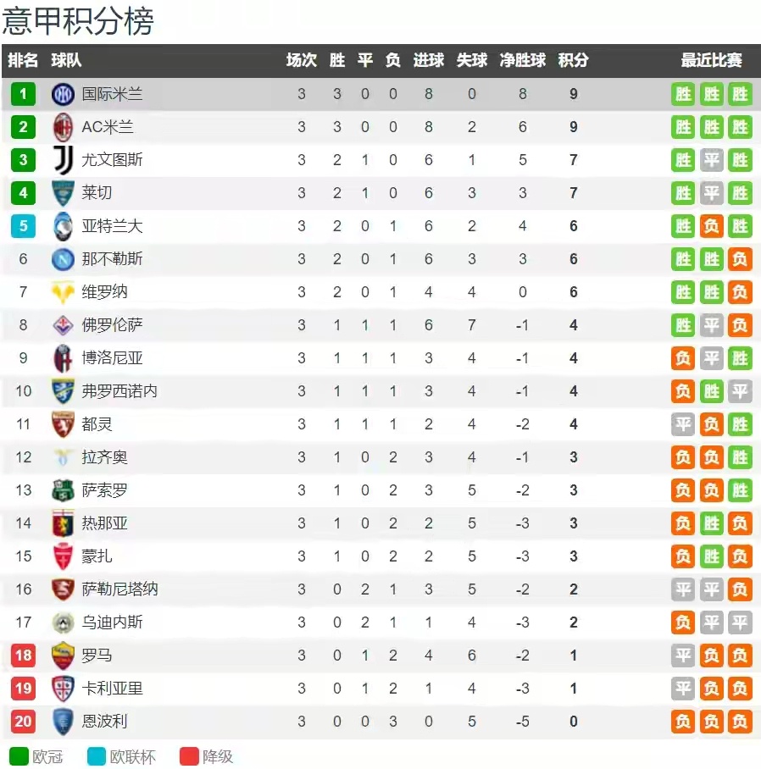Open the 恩波利 team name link

(105, 722)
